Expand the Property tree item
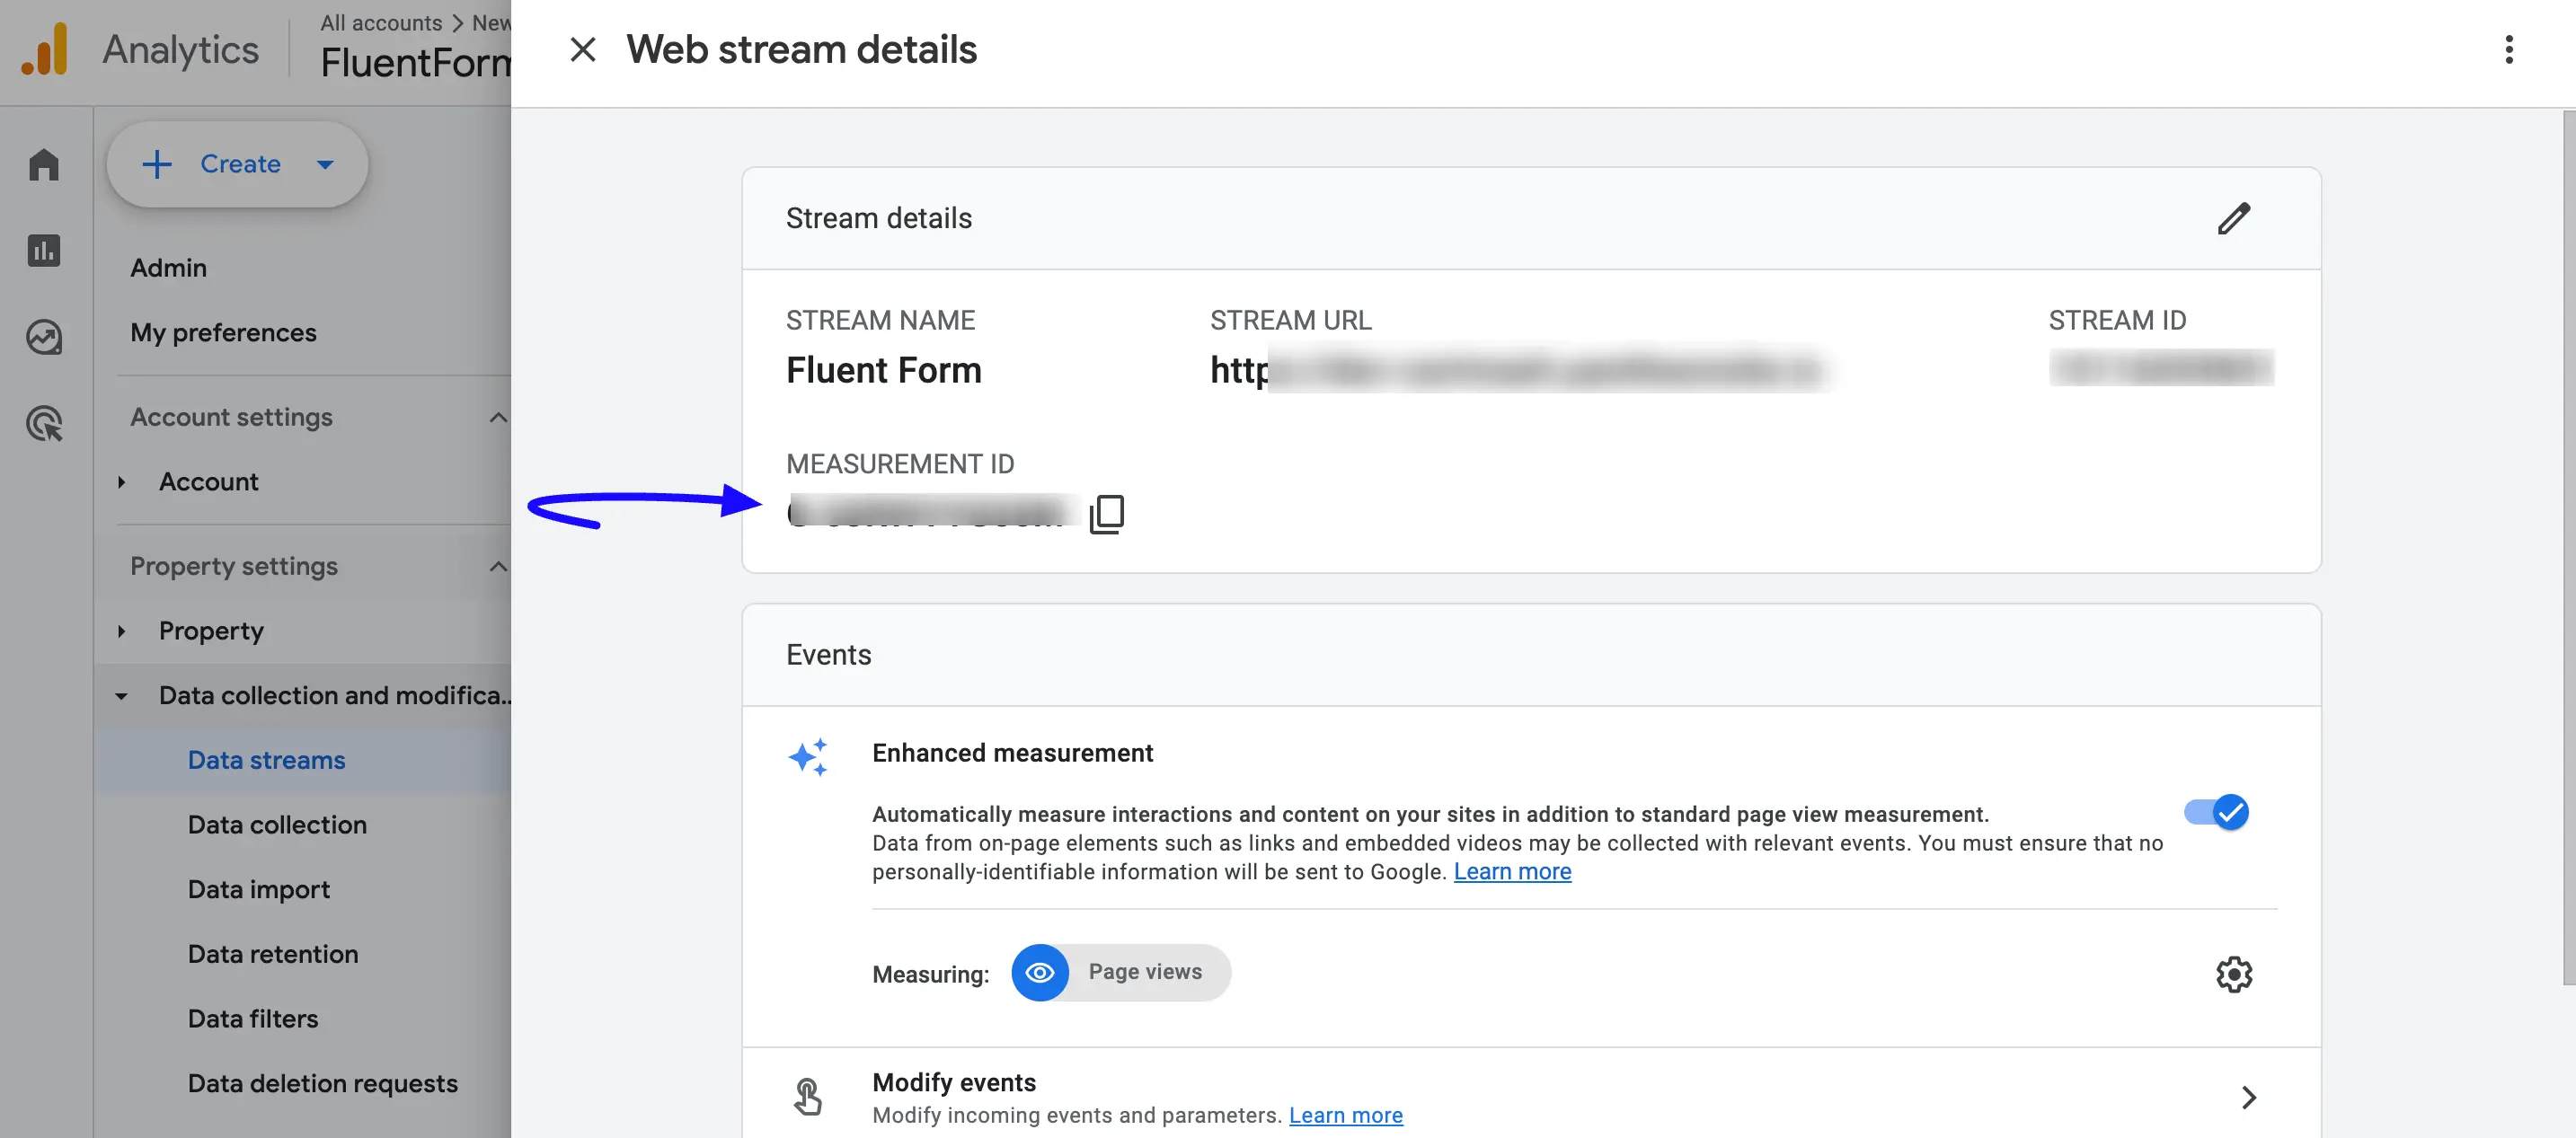 tap(122, 631)
